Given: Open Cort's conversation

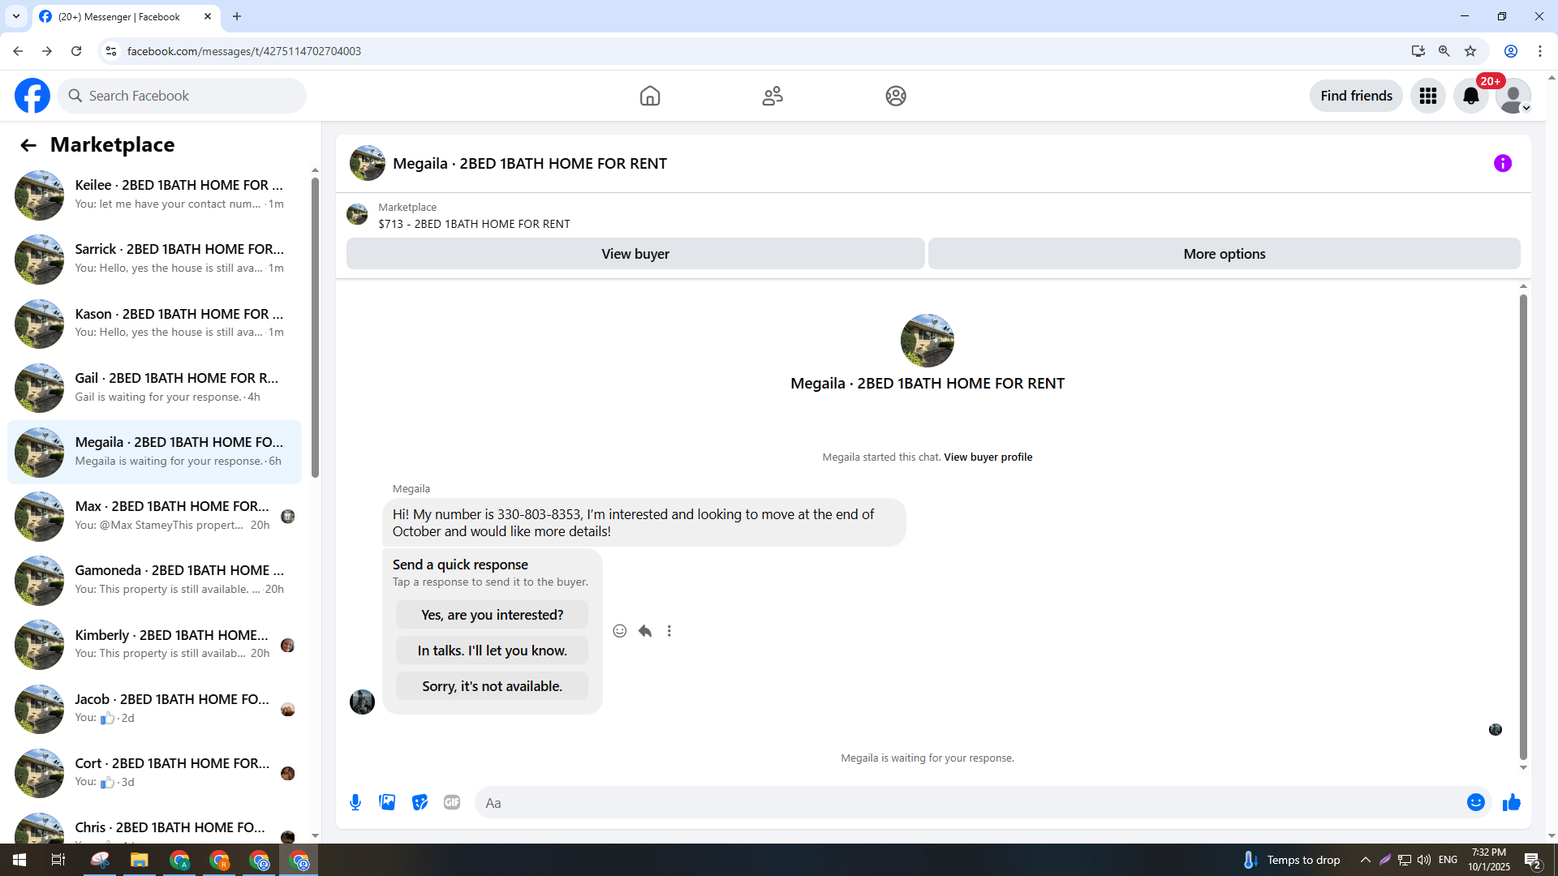Looking at the screenshot, I should click(154, 773).
